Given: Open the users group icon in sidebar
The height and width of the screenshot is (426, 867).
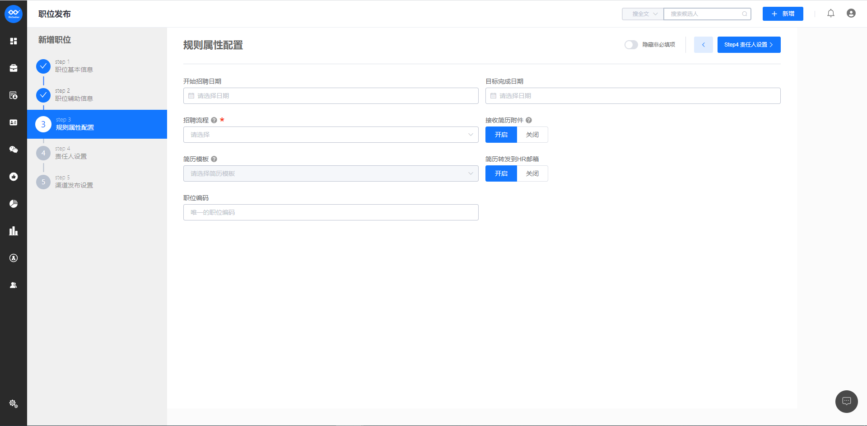Looking at the screenshot, I should (x=14, y=285).
